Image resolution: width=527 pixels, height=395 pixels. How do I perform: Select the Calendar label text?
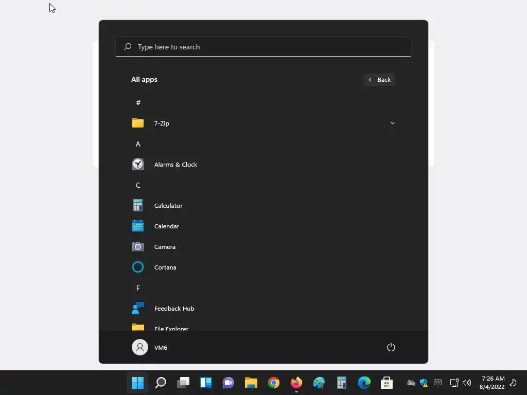166,226
